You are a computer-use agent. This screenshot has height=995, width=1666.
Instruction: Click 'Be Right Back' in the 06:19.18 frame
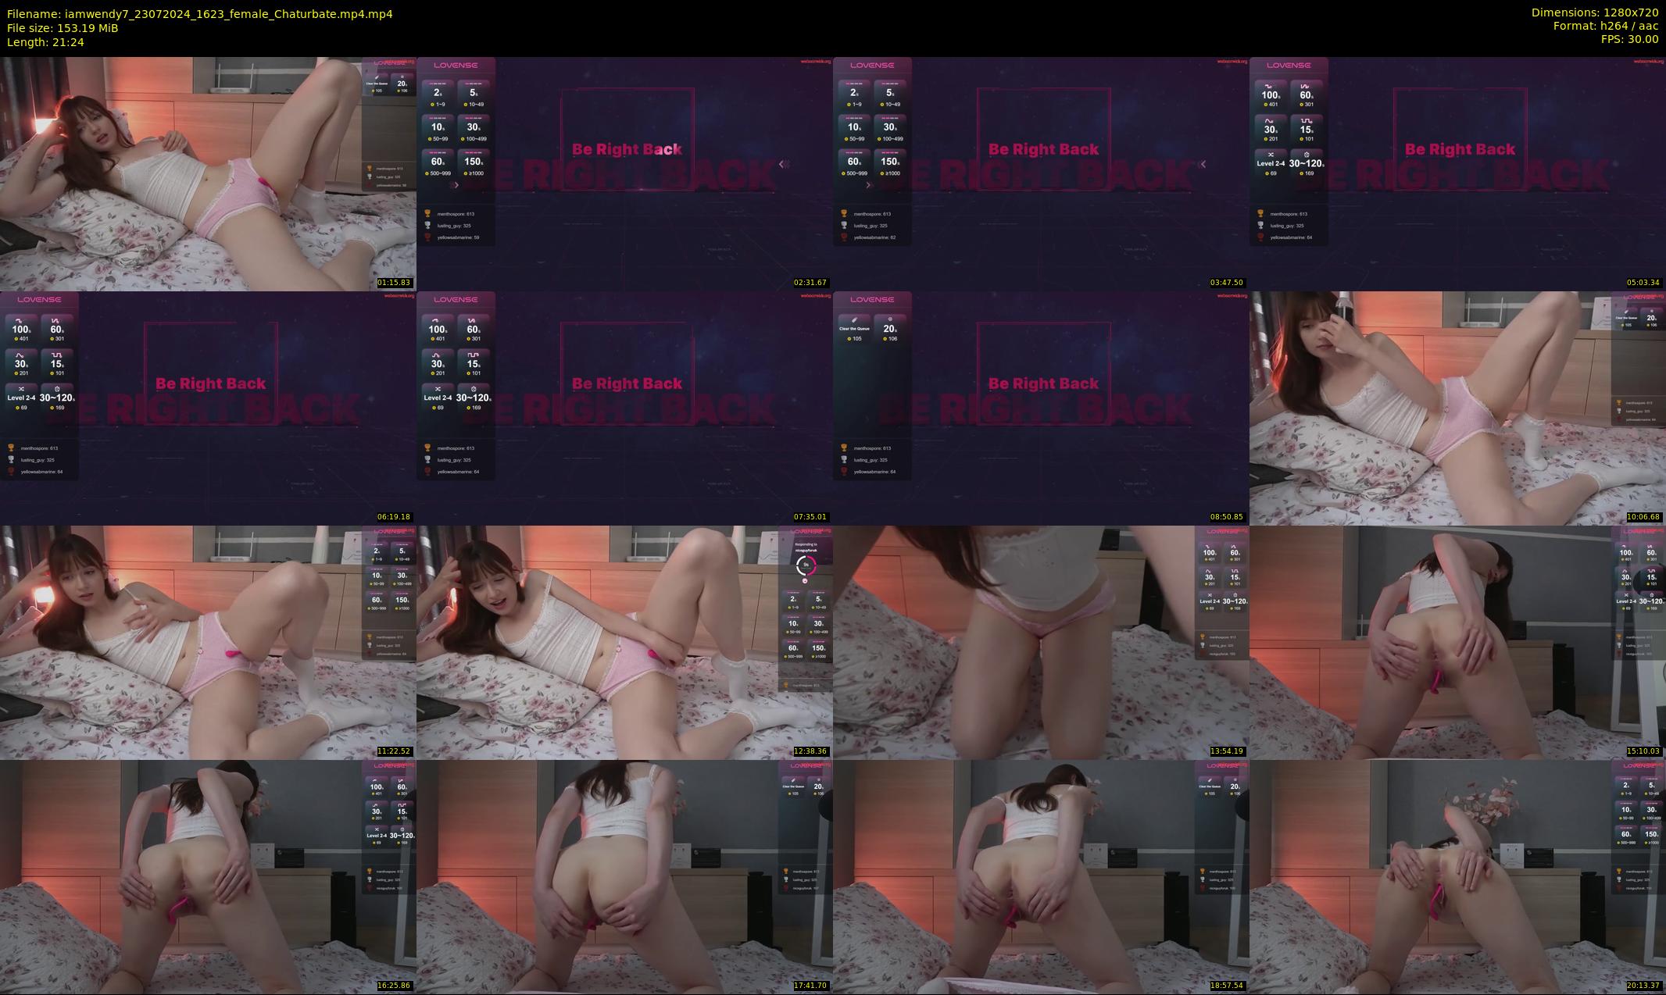click(210, 383)
